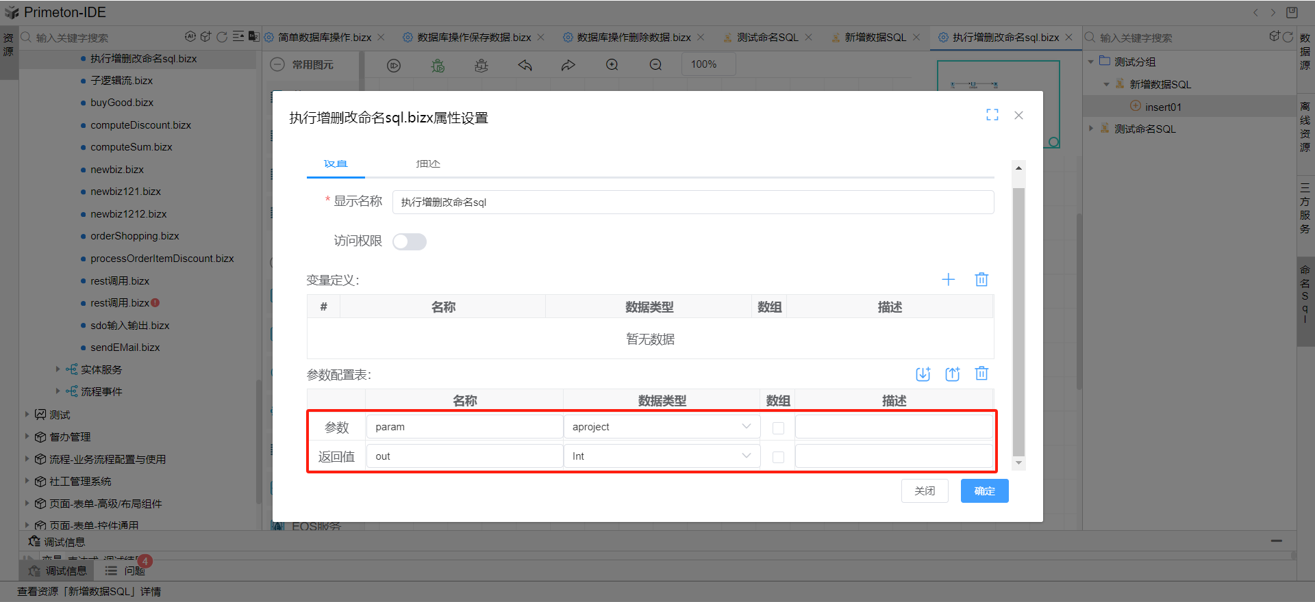Switch to the 描述 tab in dialog
1315x602 pixels.
(428, 164)
